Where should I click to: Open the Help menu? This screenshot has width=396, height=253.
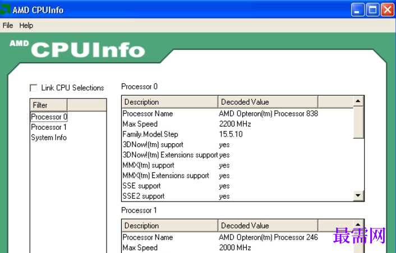click(26, 25)
